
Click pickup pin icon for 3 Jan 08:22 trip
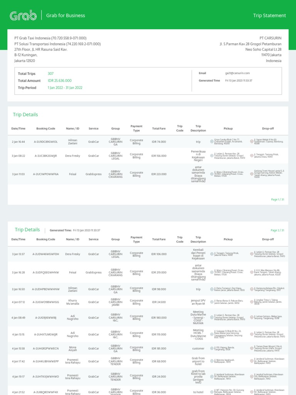212,156
